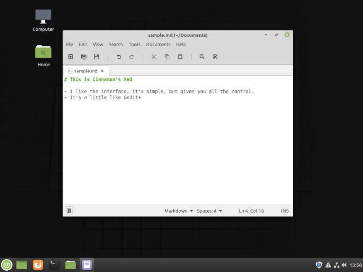Launch the Terminal from the panel
The height and width of the screenshot is (272, 363).
(54, 265)
